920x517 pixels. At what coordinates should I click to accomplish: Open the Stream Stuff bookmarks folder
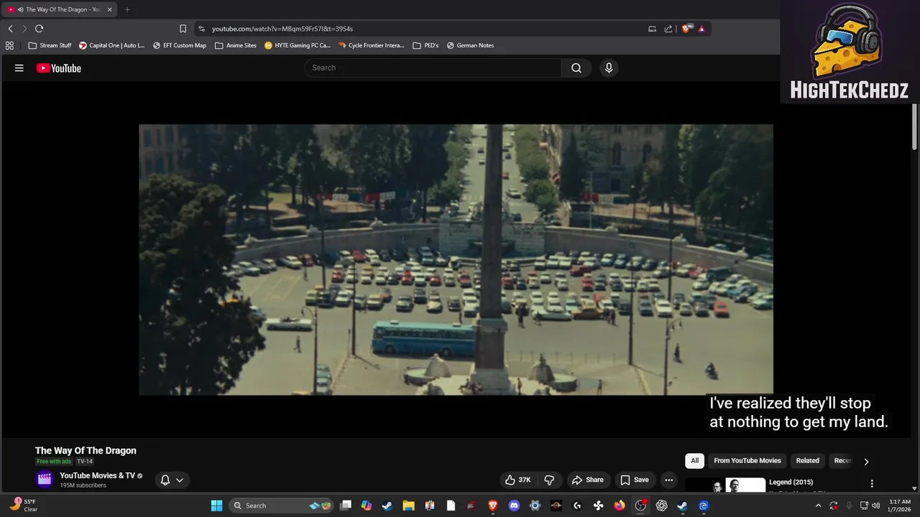(x=50, y=45)
